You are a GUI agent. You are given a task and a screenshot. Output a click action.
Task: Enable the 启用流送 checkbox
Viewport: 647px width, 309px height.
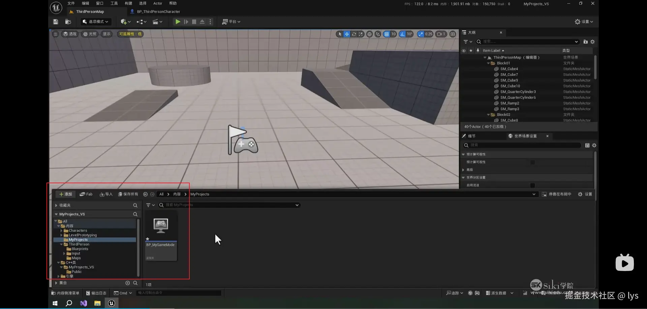click(x=532, y=185)
